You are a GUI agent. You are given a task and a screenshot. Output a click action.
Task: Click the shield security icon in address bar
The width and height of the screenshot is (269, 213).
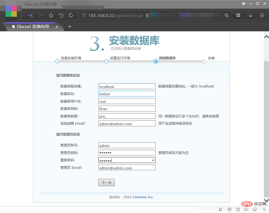click(x=84, y=15)
